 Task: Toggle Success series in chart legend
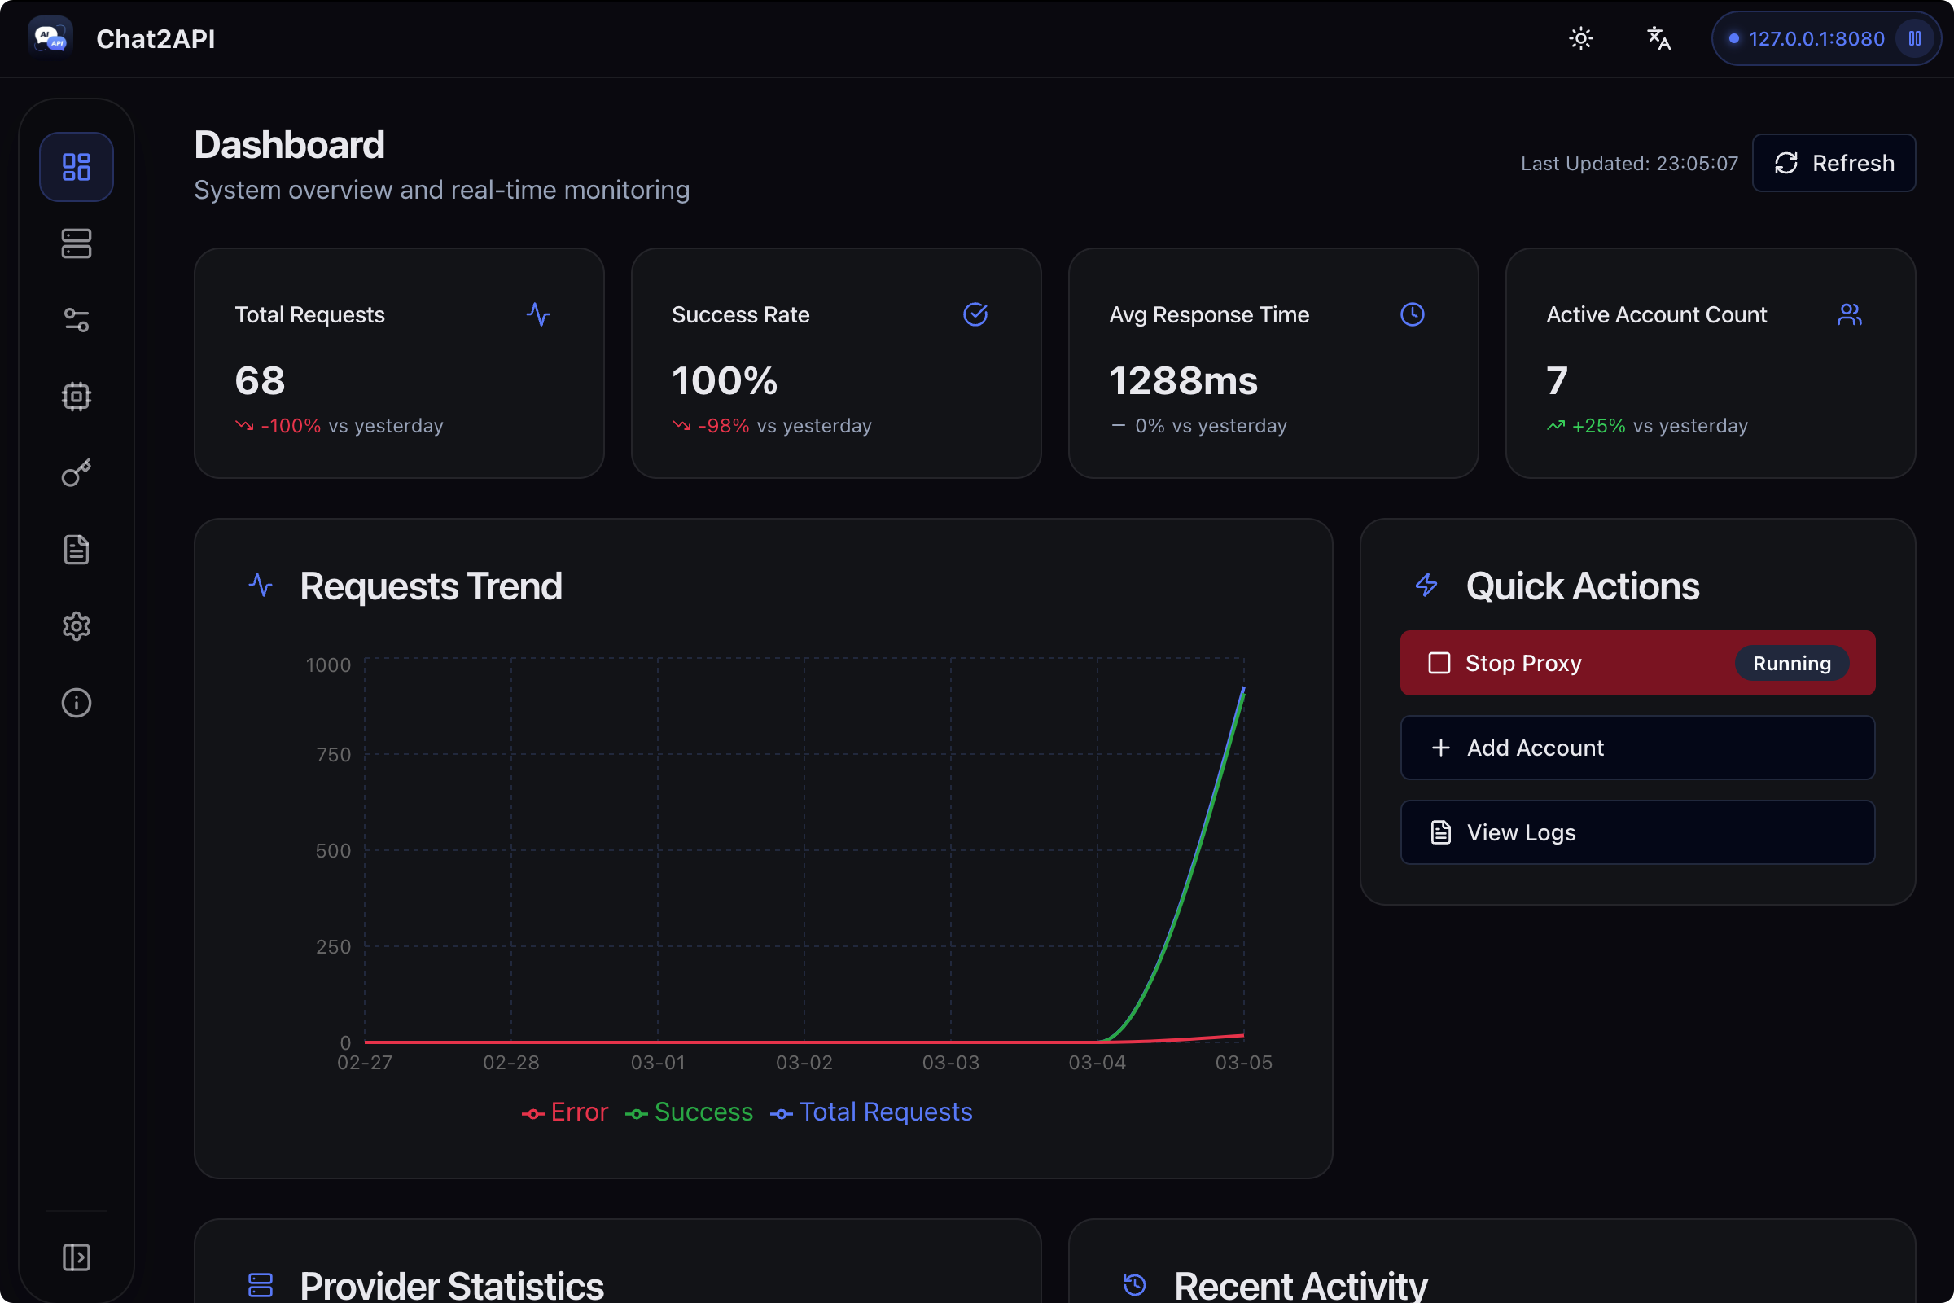(689, 1112)
